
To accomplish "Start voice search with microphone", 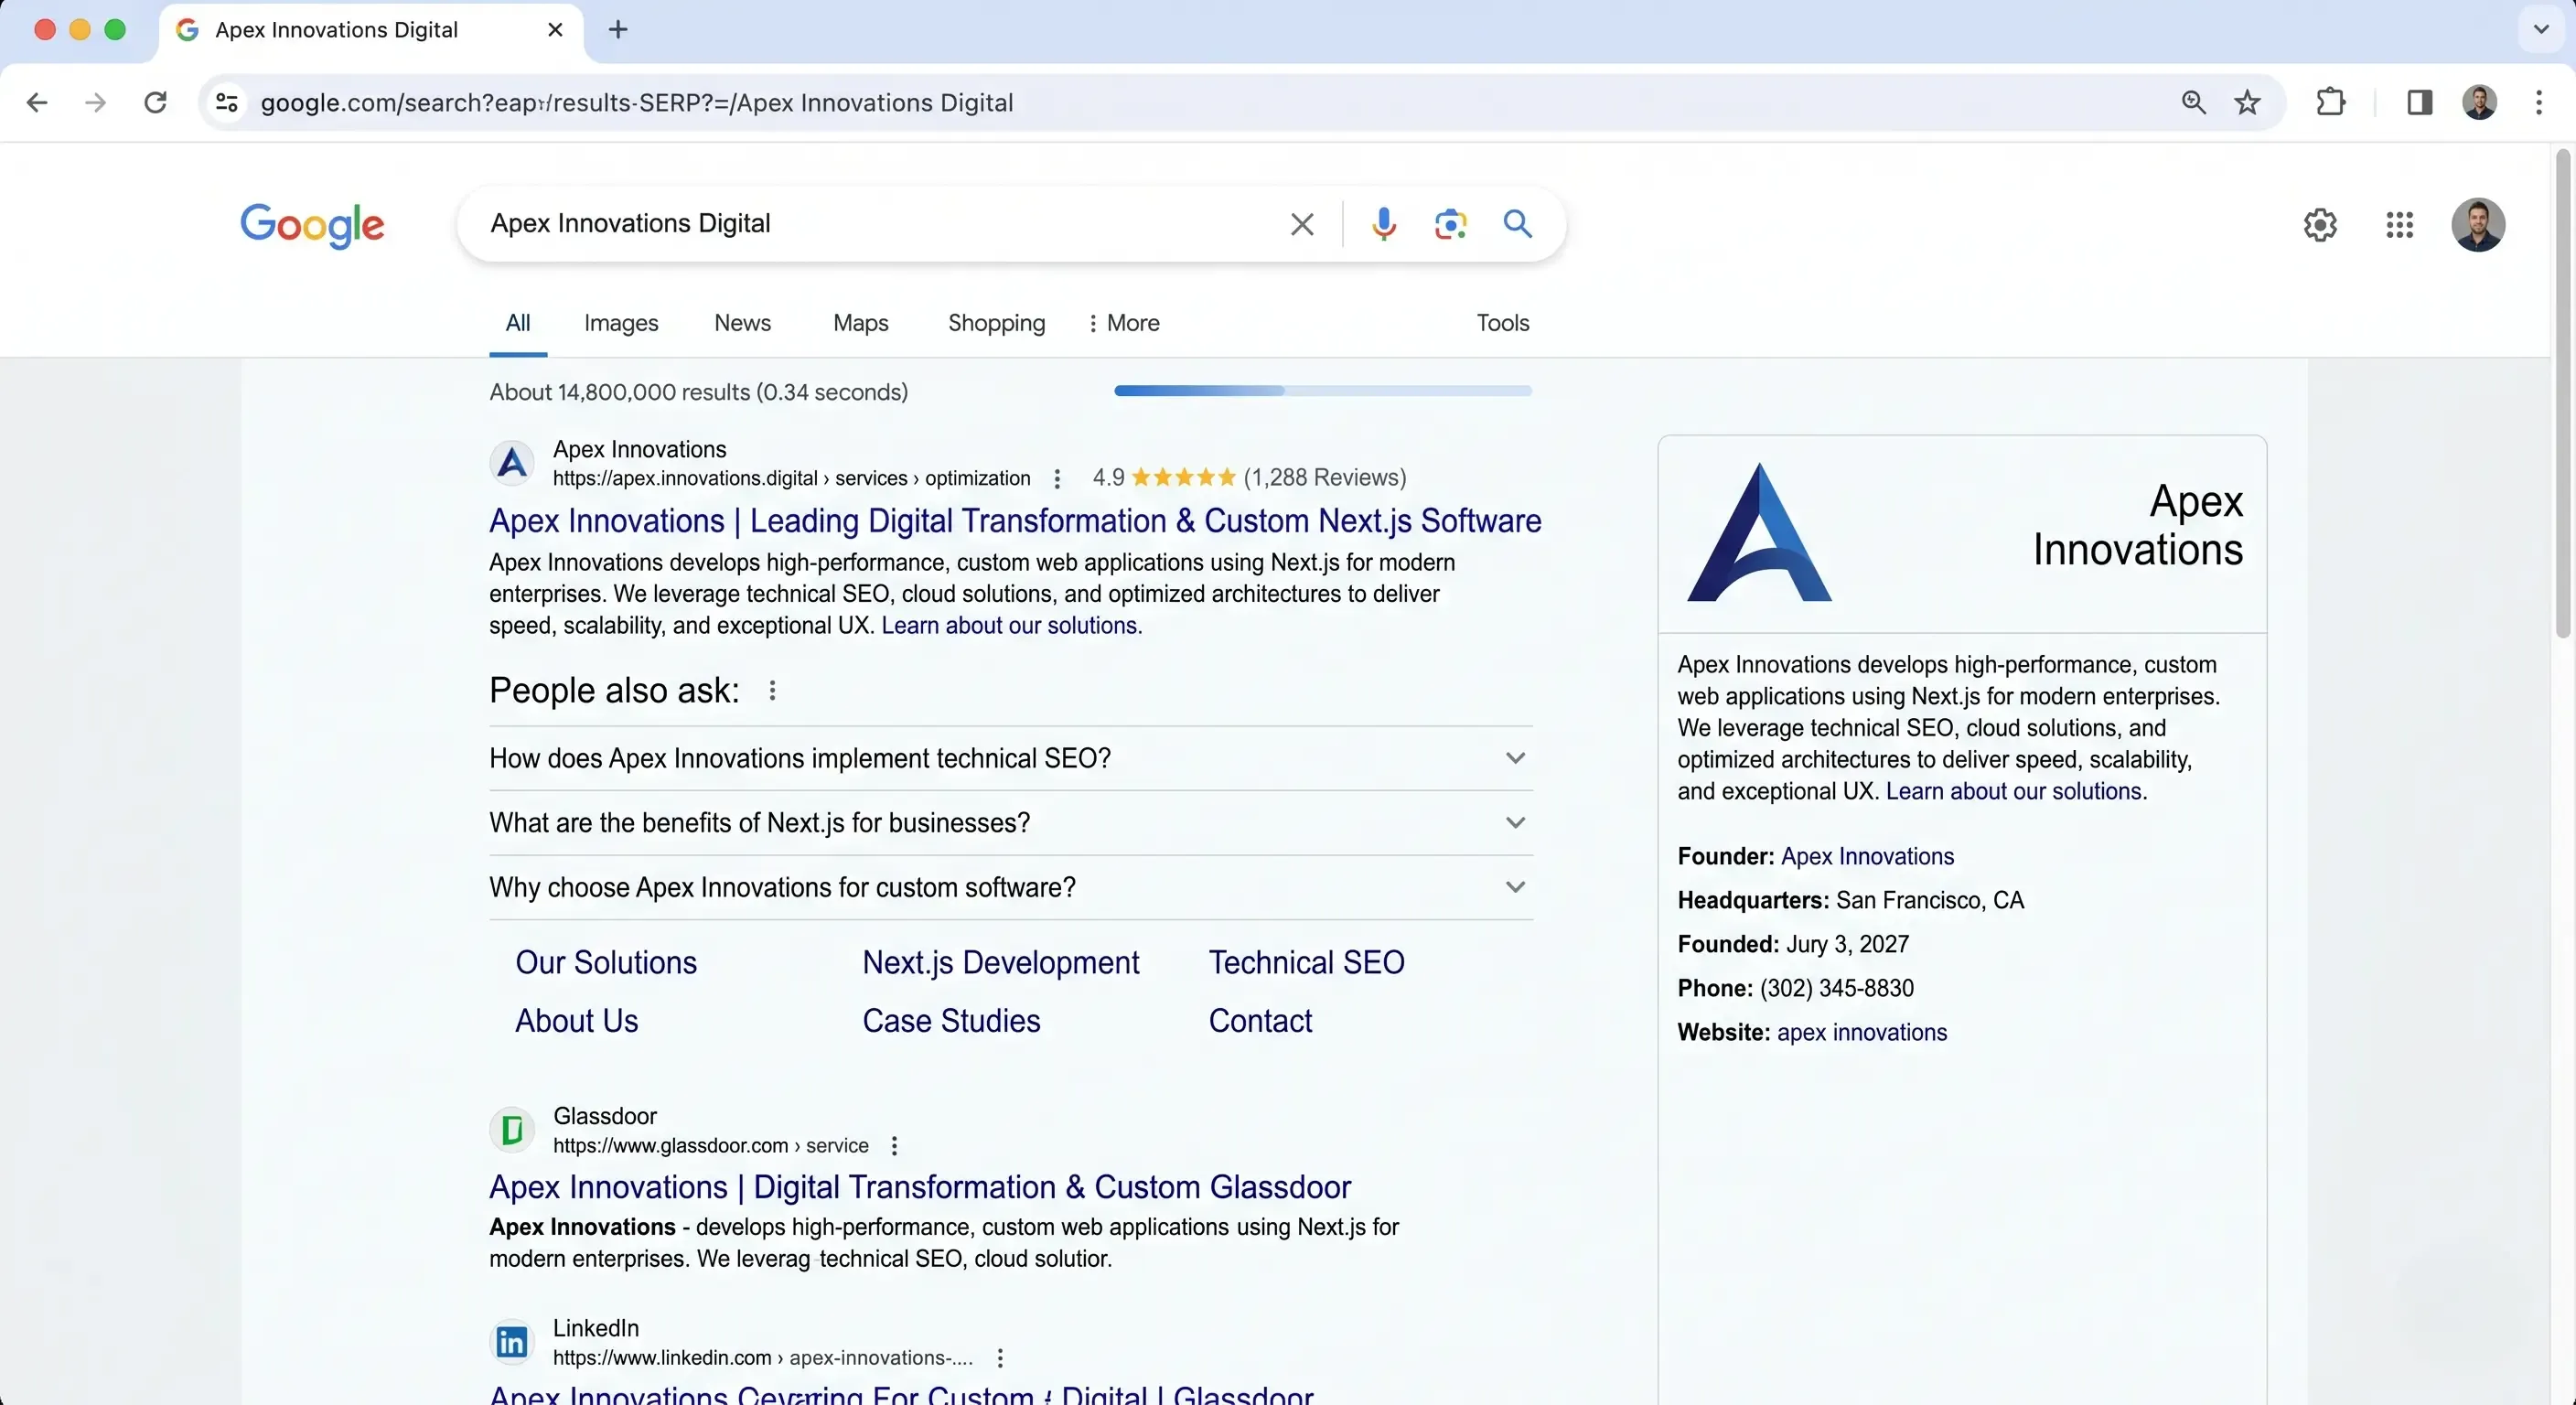I will click(x=1383, y=224).
